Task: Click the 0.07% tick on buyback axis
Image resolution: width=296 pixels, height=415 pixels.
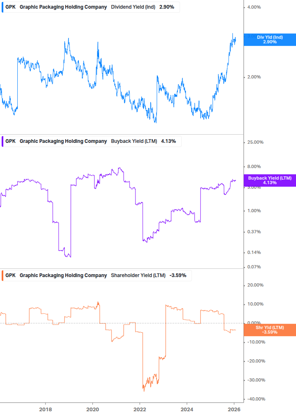Action: (x=254, y=267)
